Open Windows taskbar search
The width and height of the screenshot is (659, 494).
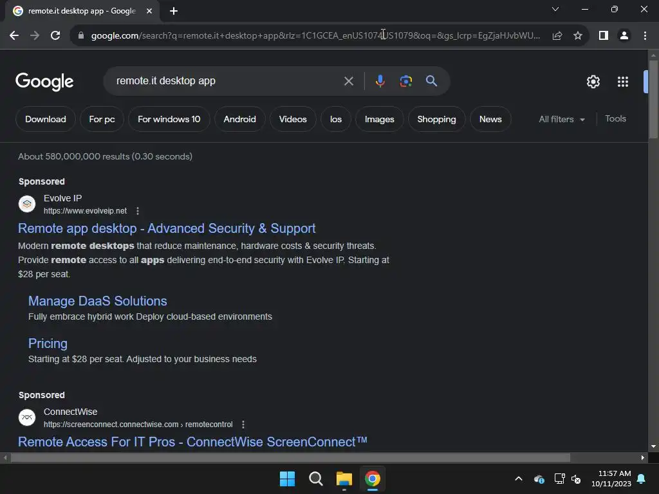[x=315, y=479]
